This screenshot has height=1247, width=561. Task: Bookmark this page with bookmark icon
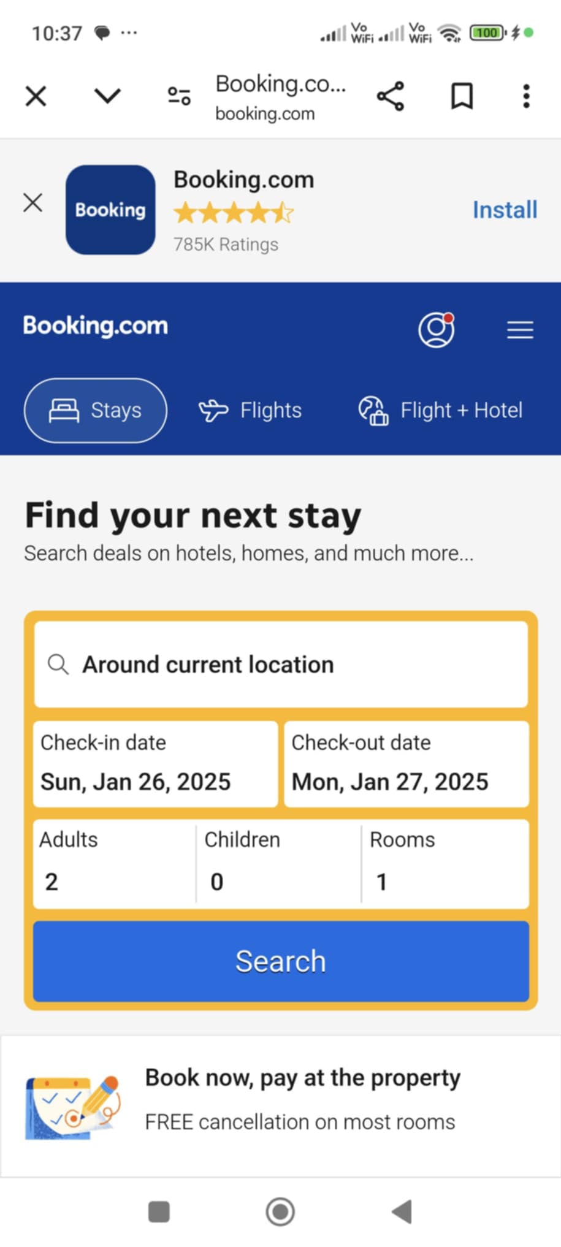pos(462,96)
